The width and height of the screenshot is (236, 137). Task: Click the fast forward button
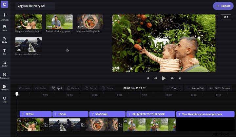coord(172,78)
